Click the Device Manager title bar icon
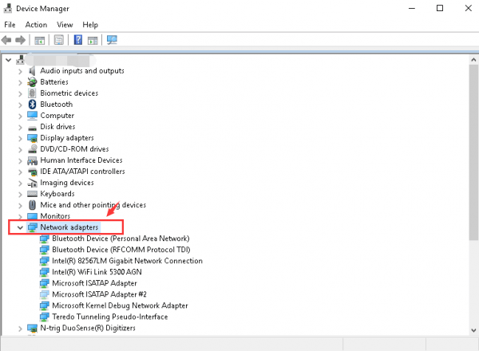This screenshot has height=351, width=479. [8, 8]
